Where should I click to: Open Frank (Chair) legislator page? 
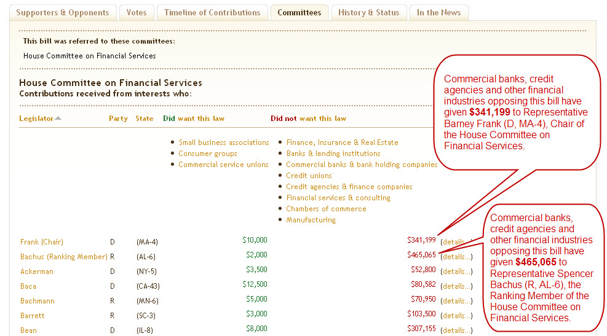point(42,242)
